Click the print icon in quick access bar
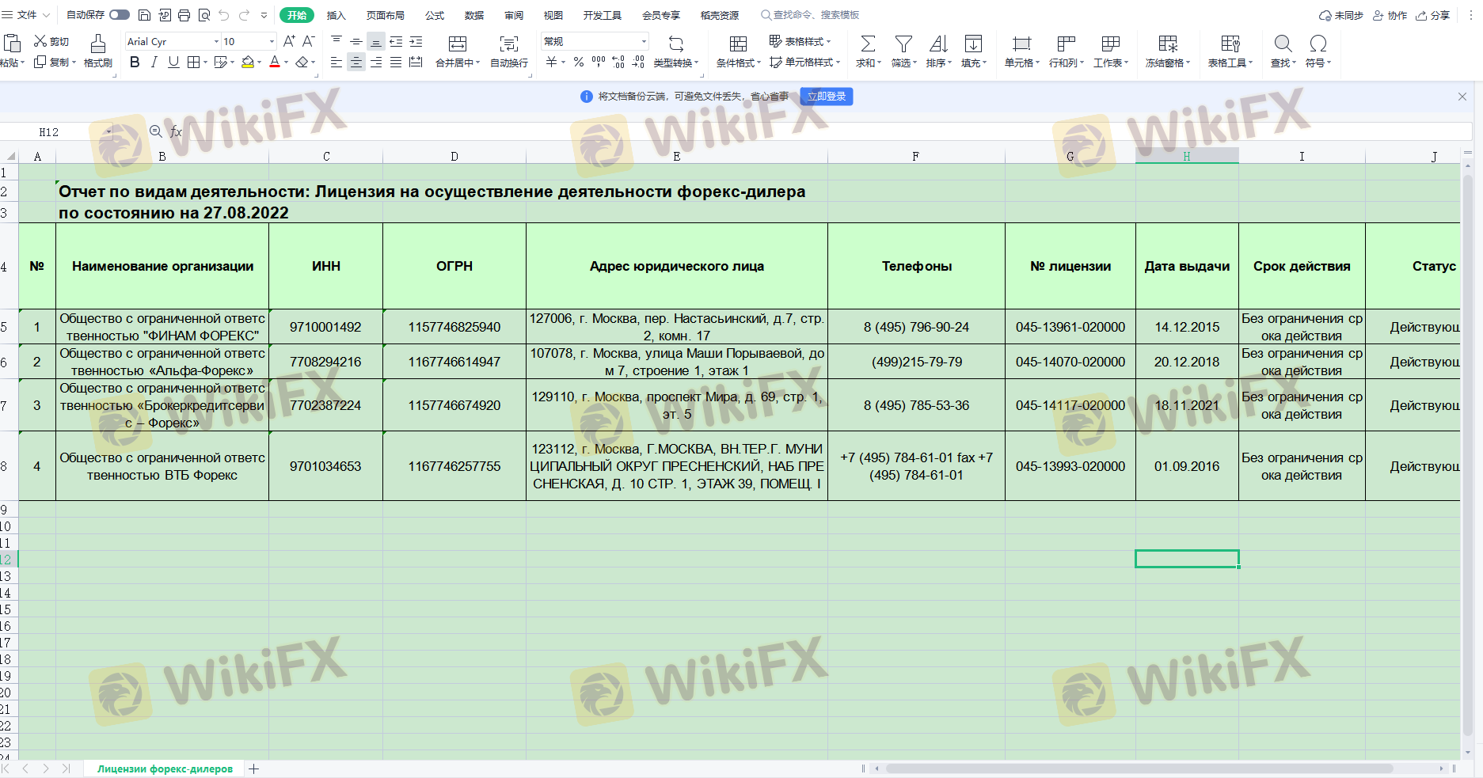The image size is (1483, 778). click(184, 15)
